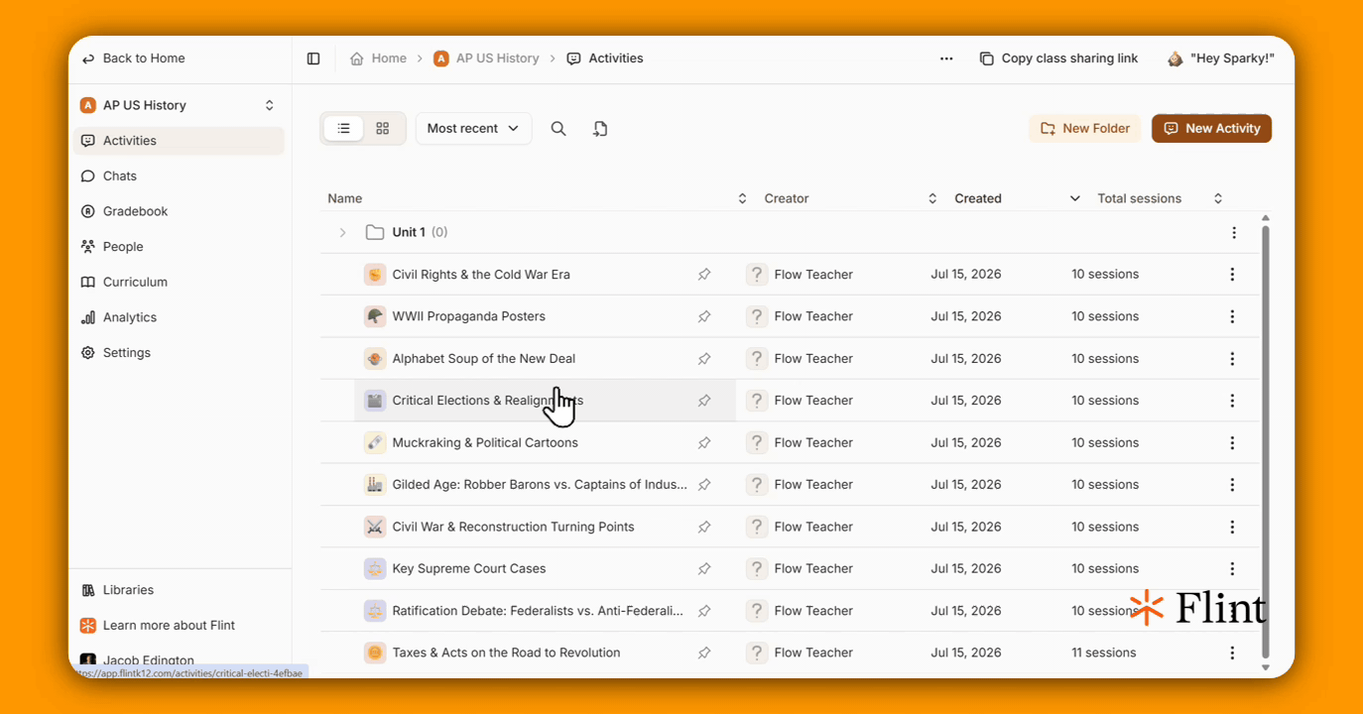Pin the Alphabet Soup of the New Deal activity
The width and height of the screenshot is (1363, 714).
tap(704, 359)
